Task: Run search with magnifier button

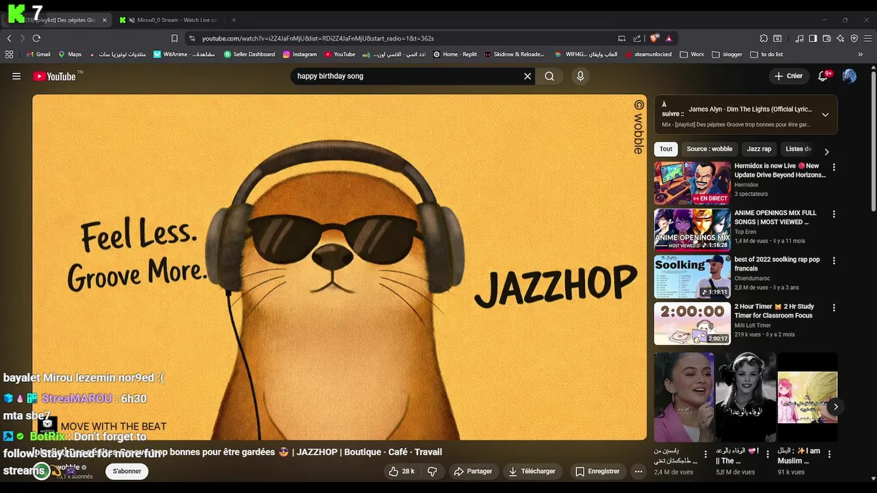Action: [549, 76]
